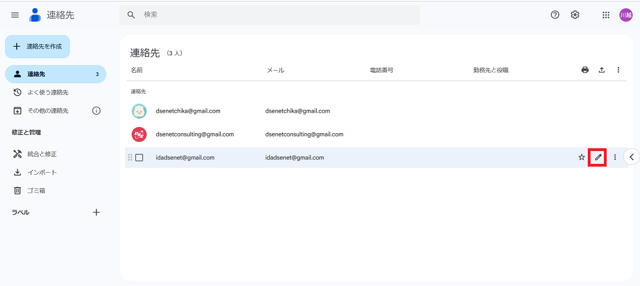Viewport: 640px width, 286px height.
Task: Expand the side panel chevron arrow
Action: pyautogui.click(x=632, y=157)
